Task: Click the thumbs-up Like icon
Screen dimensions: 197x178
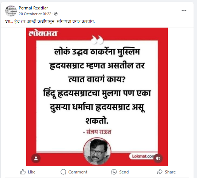Action: click(23, 172)
